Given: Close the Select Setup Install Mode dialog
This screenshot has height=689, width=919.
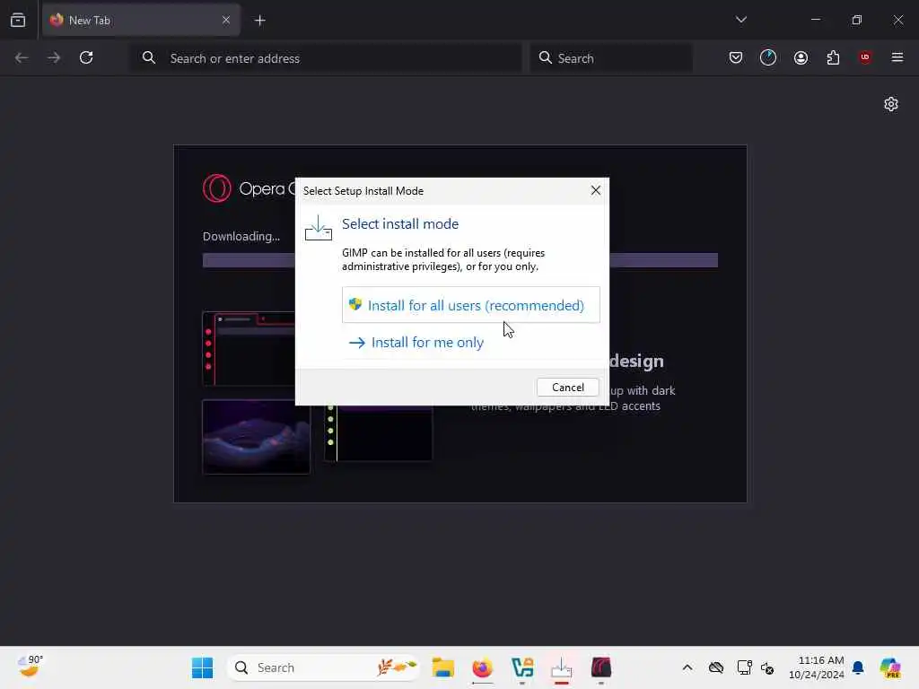Looking at the screenshot, I should pos(596,190).
